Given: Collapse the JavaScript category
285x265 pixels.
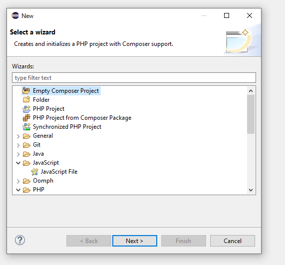Looking at the screenshot, I should (18, 163).
